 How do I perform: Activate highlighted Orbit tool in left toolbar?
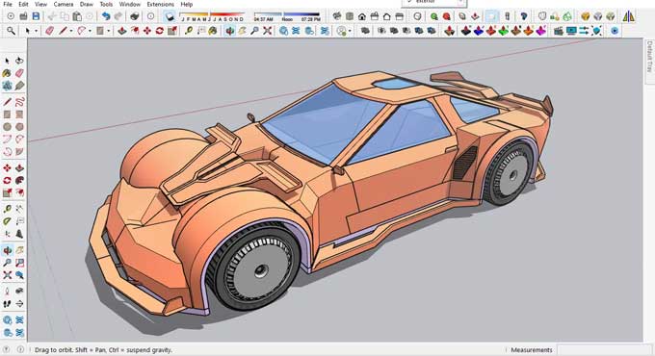pos(7,250)
